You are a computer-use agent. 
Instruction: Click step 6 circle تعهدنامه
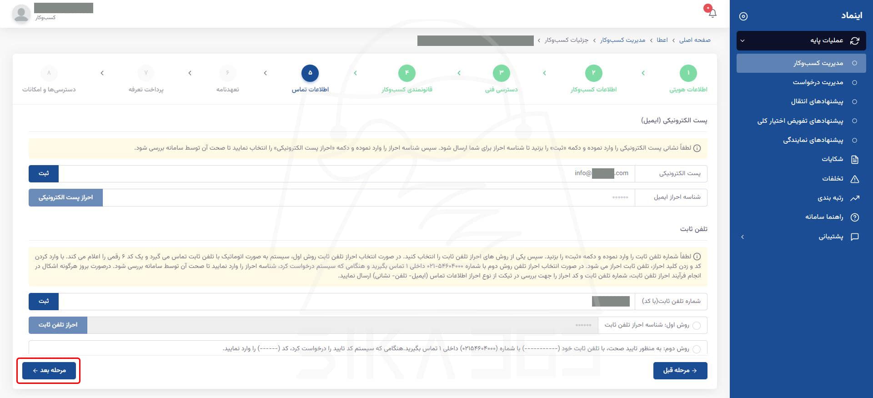pos(227,73)
